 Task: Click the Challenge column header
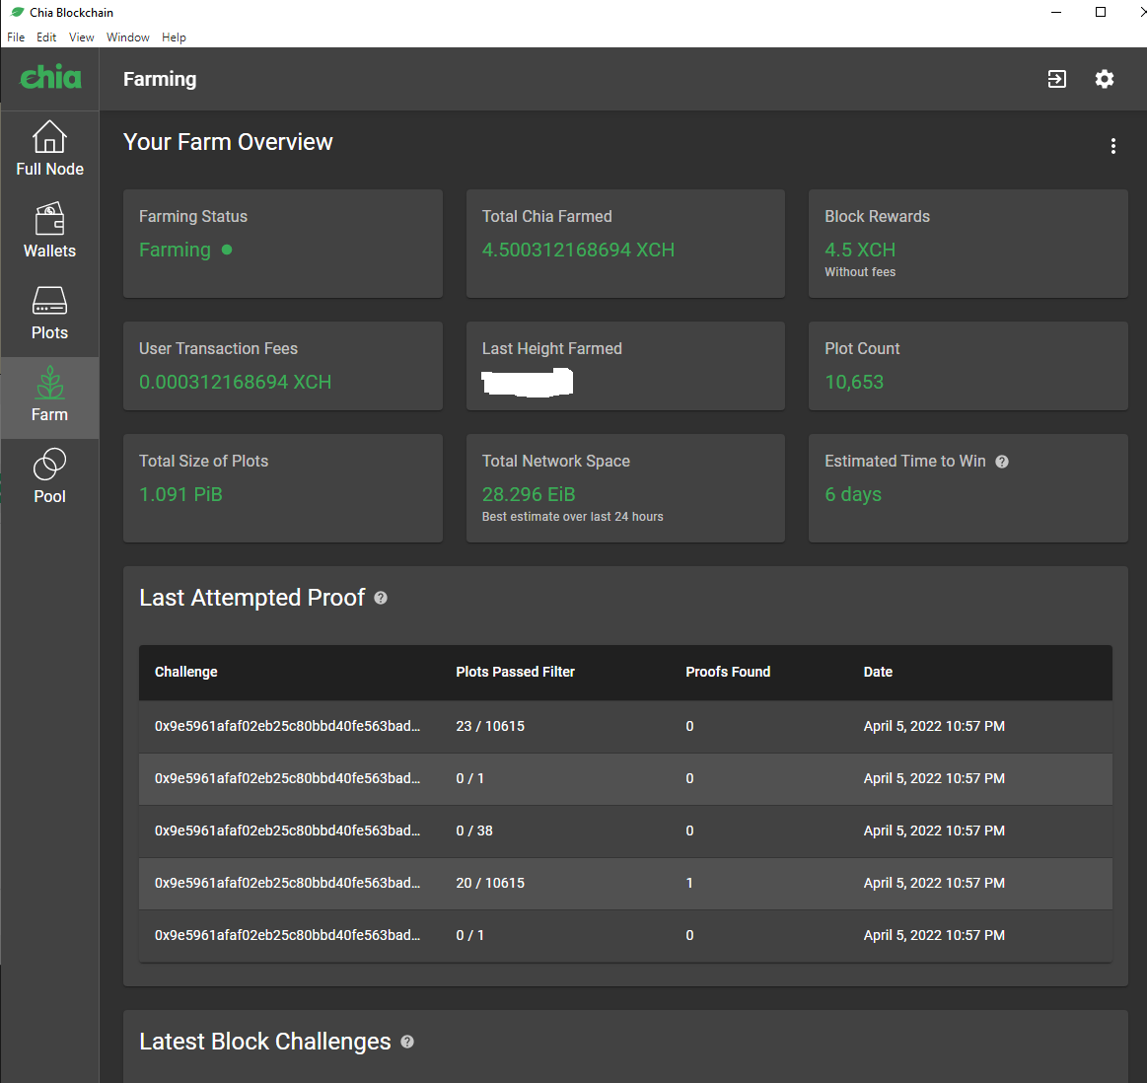(x=185, y=672)
